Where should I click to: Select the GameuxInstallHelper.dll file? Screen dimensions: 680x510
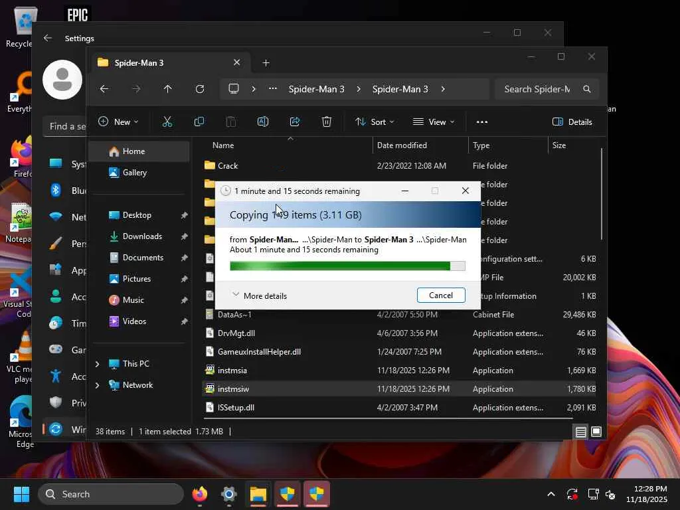[x=399, y=352]
